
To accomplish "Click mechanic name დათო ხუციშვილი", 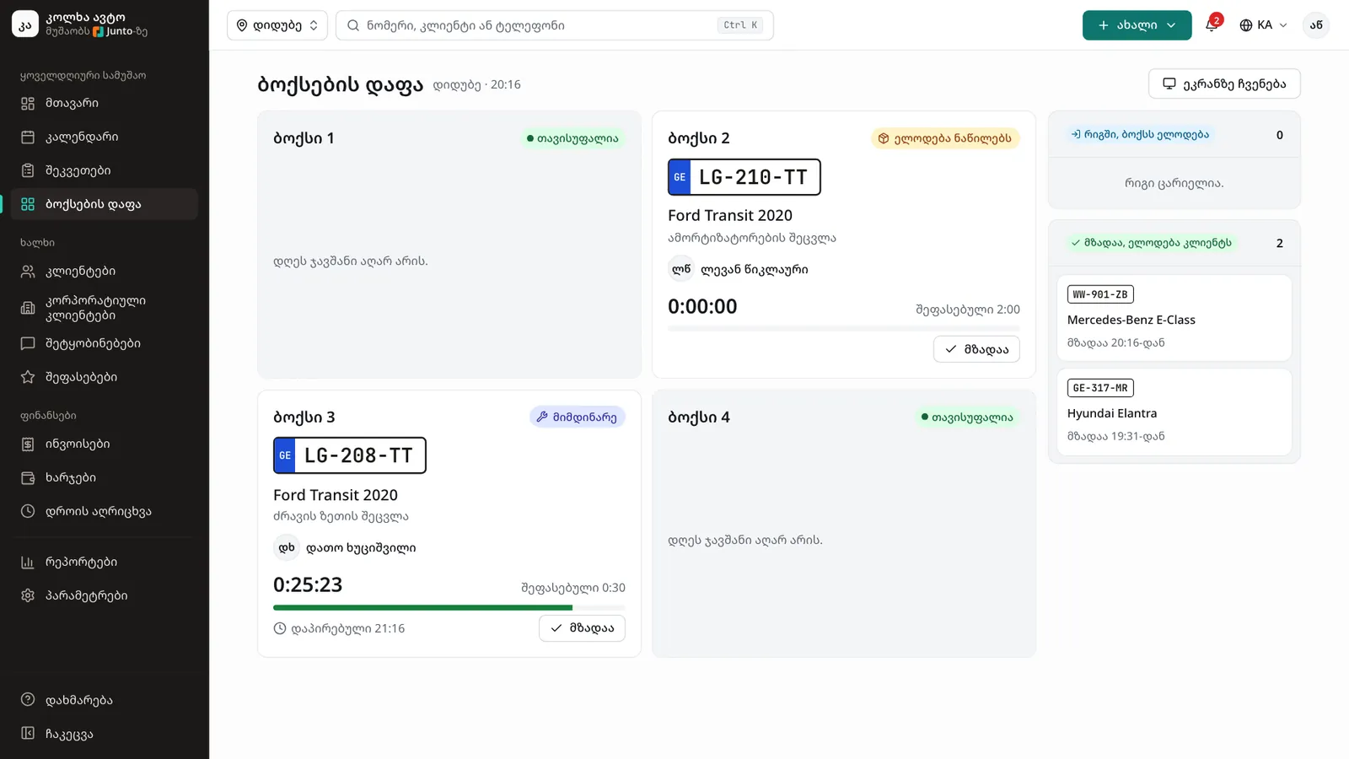I will coord(361,547).
